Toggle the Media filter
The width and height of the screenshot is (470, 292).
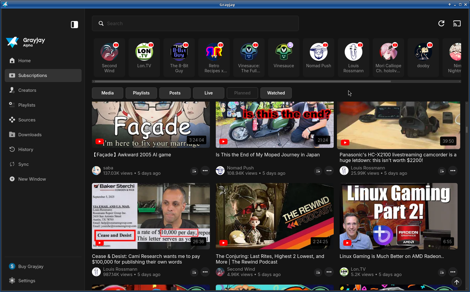point(108,93)
